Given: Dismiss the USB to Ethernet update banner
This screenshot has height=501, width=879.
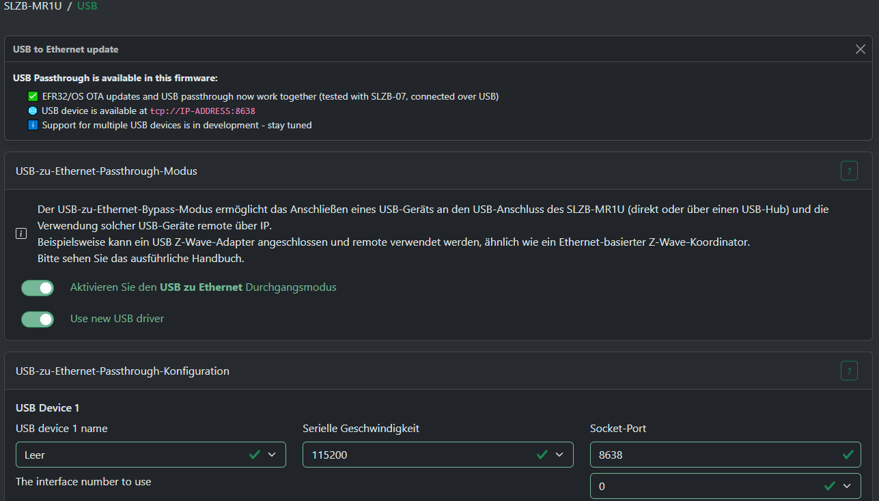Looking at the screenshot, I should pyautogui.click(x=861, y=48).
